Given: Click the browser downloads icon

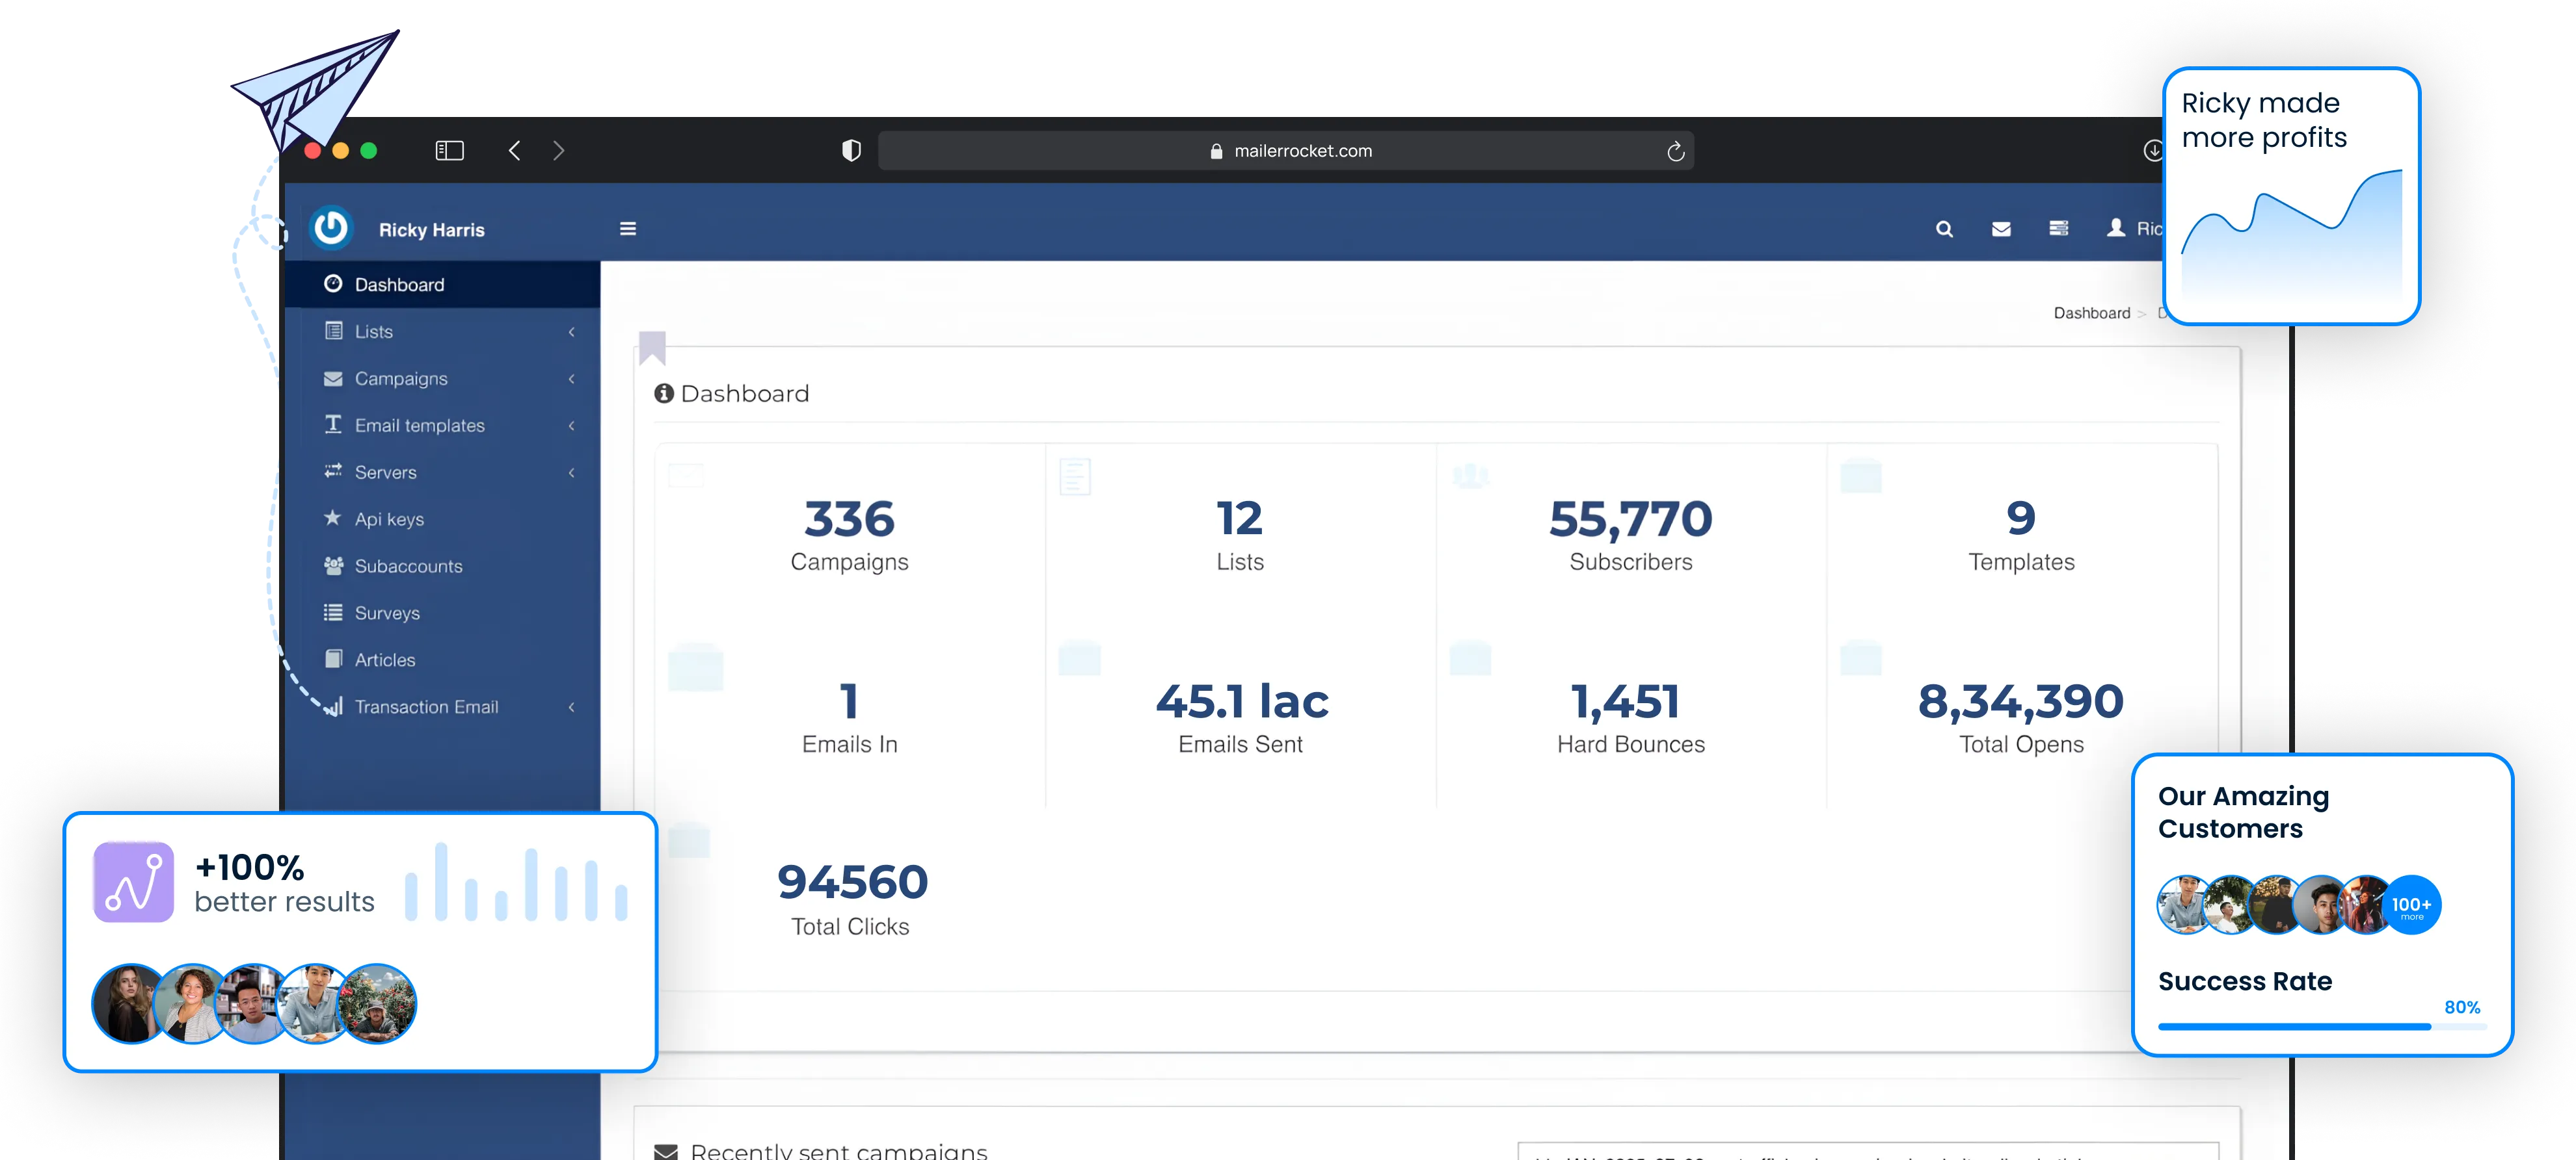Looking at the screenshot, I should [x=2153, y=150].
